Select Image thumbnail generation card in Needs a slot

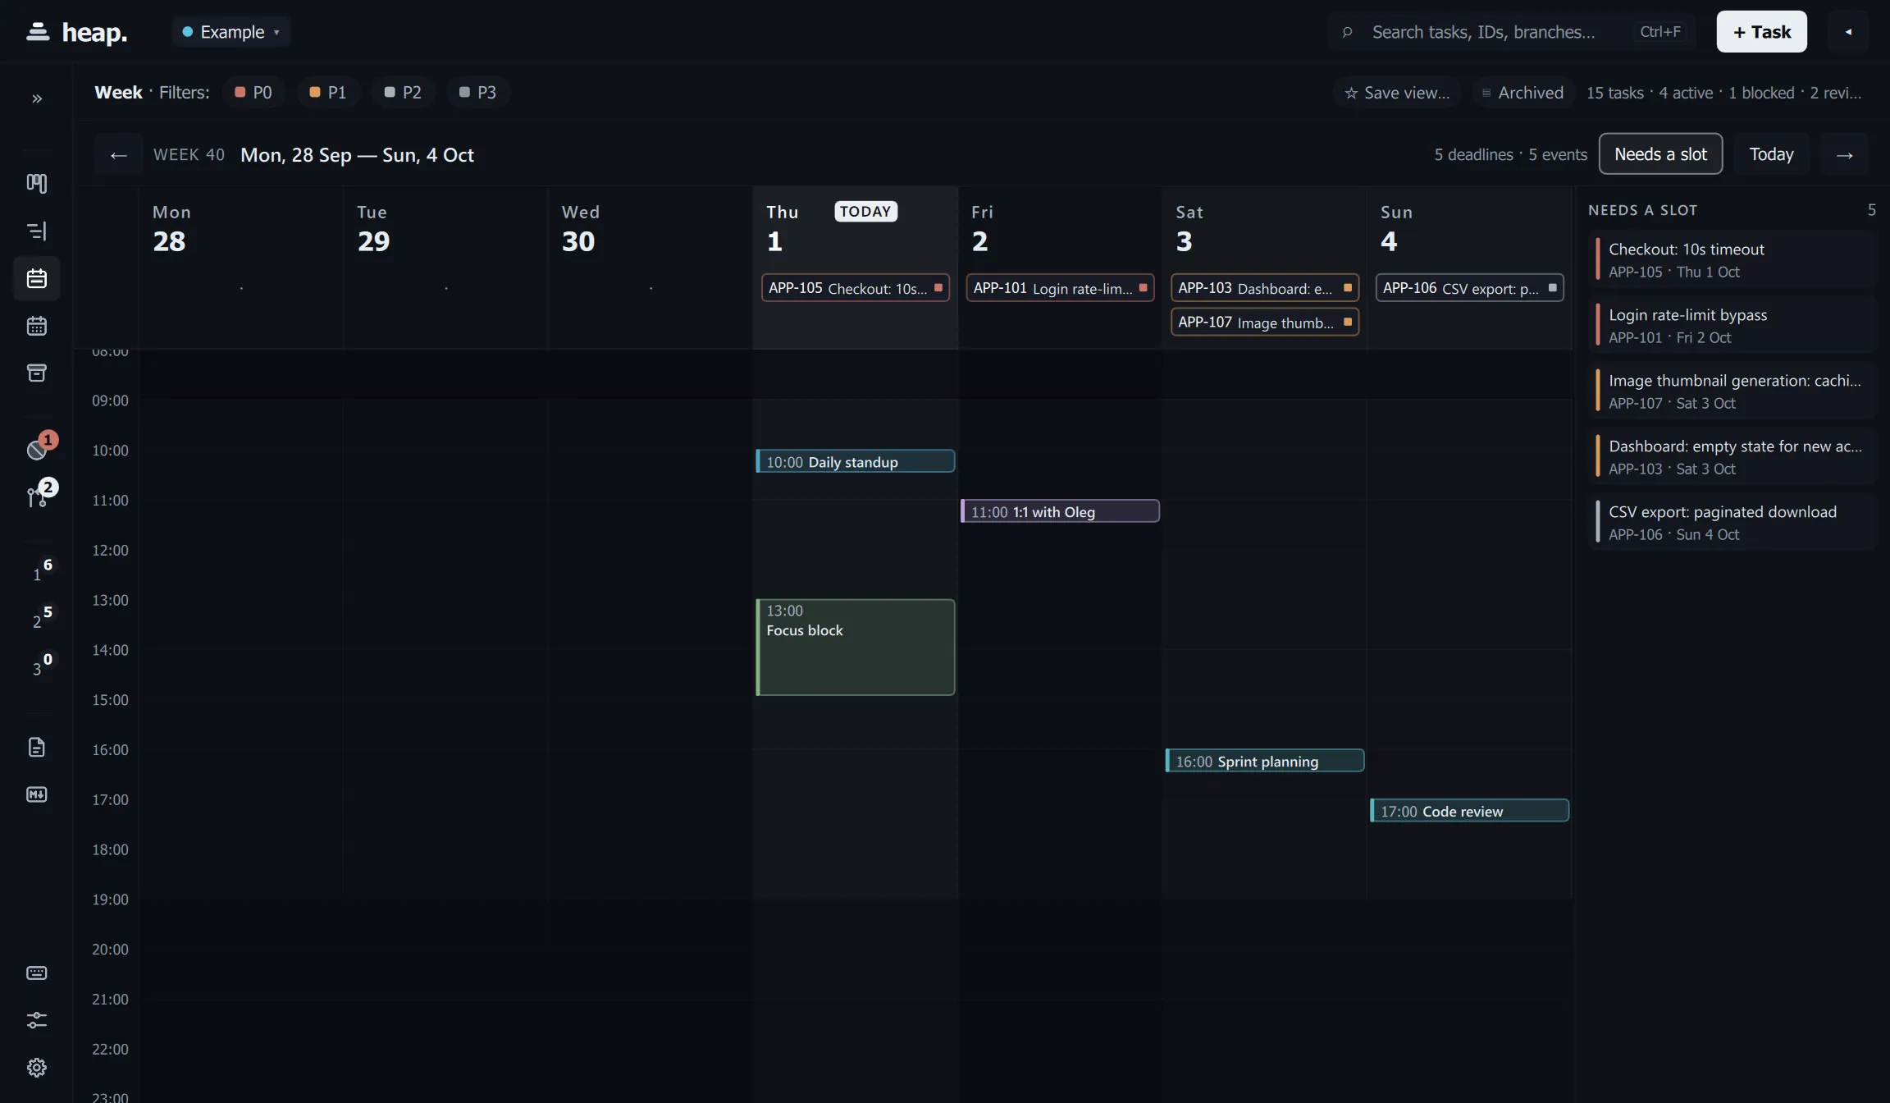pyautogui.click(x=1732, y=391)
